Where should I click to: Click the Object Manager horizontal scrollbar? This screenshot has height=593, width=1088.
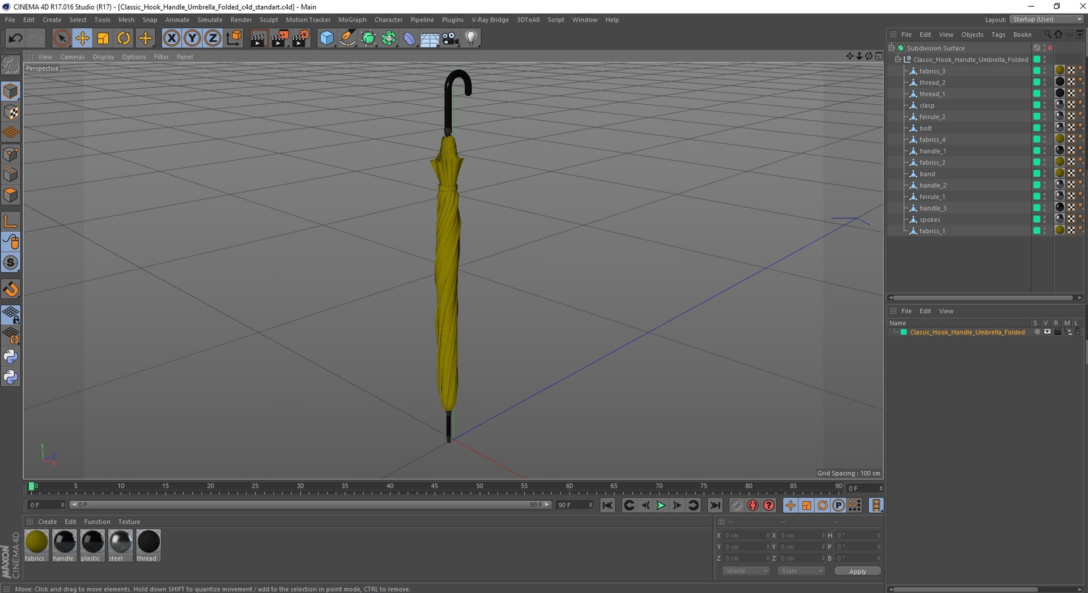[983, 298]
